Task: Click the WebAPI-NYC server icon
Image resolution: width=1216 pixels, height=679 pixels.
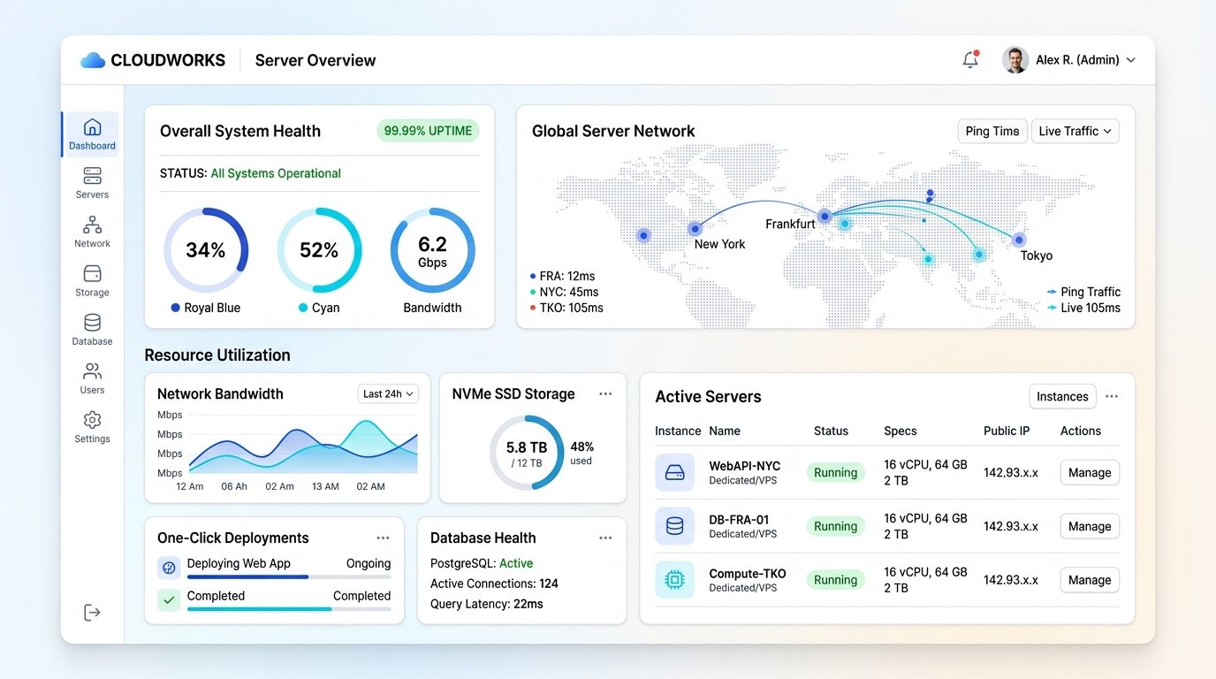Action: (674, 472)
